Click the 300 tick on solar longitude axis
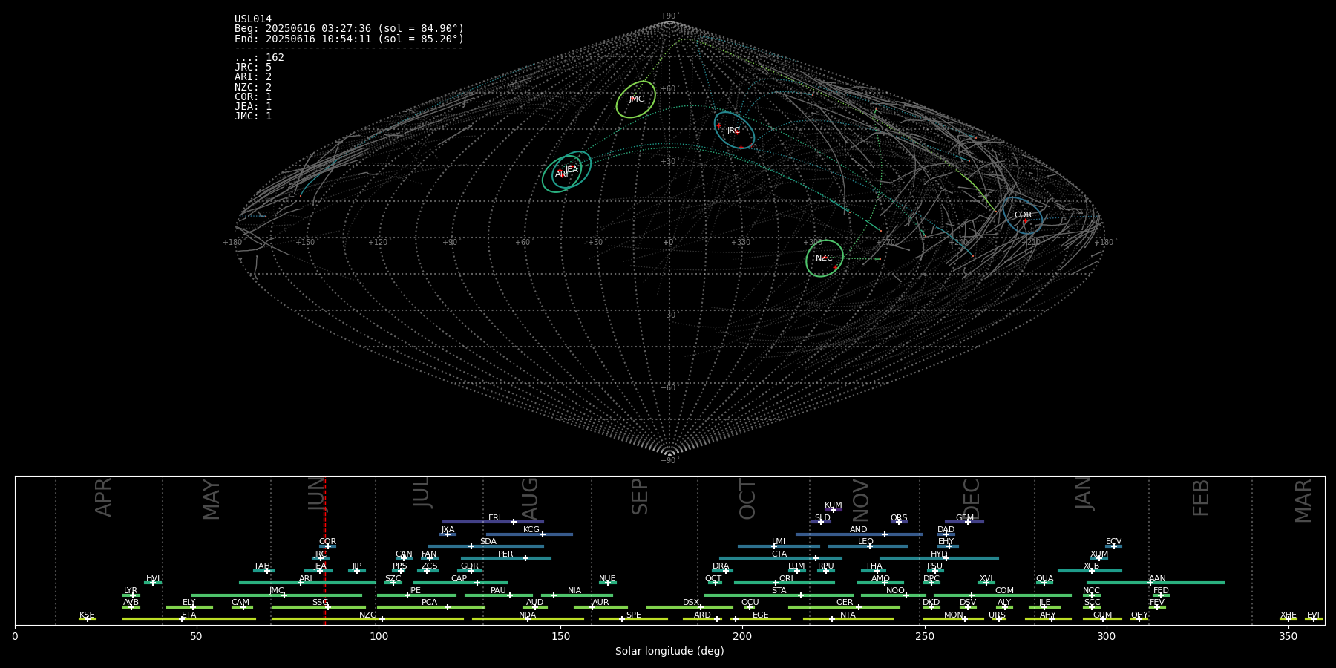Viewport: 1336px width, 668px height. tap(1106, 636)
